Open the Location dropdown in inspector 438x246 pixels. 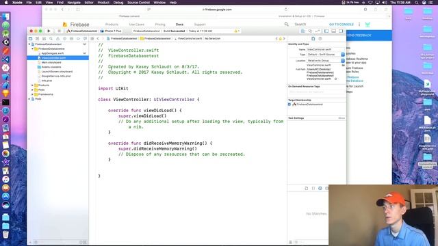click(x=326, y=61)
